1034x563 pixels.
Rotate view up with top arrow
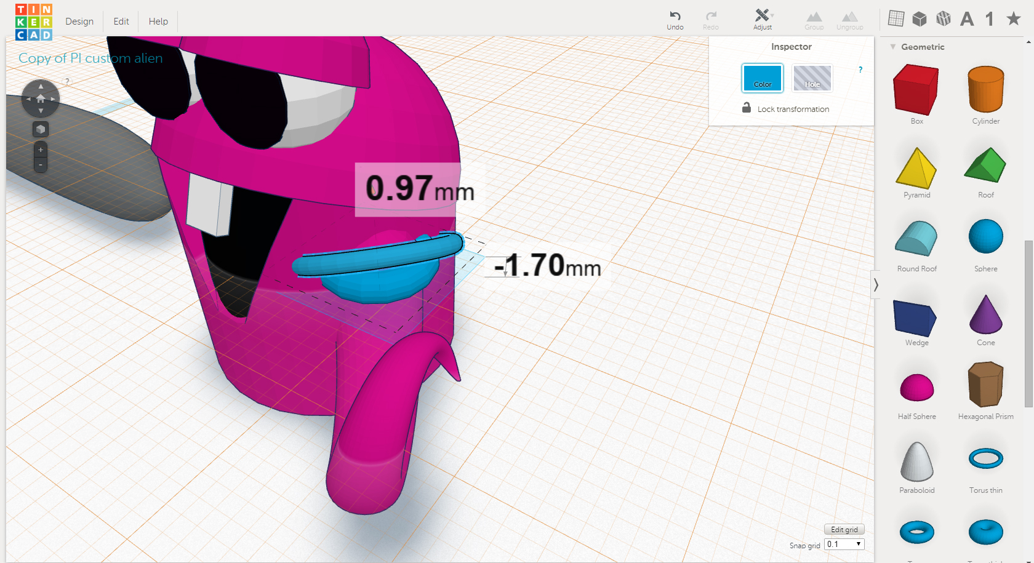pos(41,86)
